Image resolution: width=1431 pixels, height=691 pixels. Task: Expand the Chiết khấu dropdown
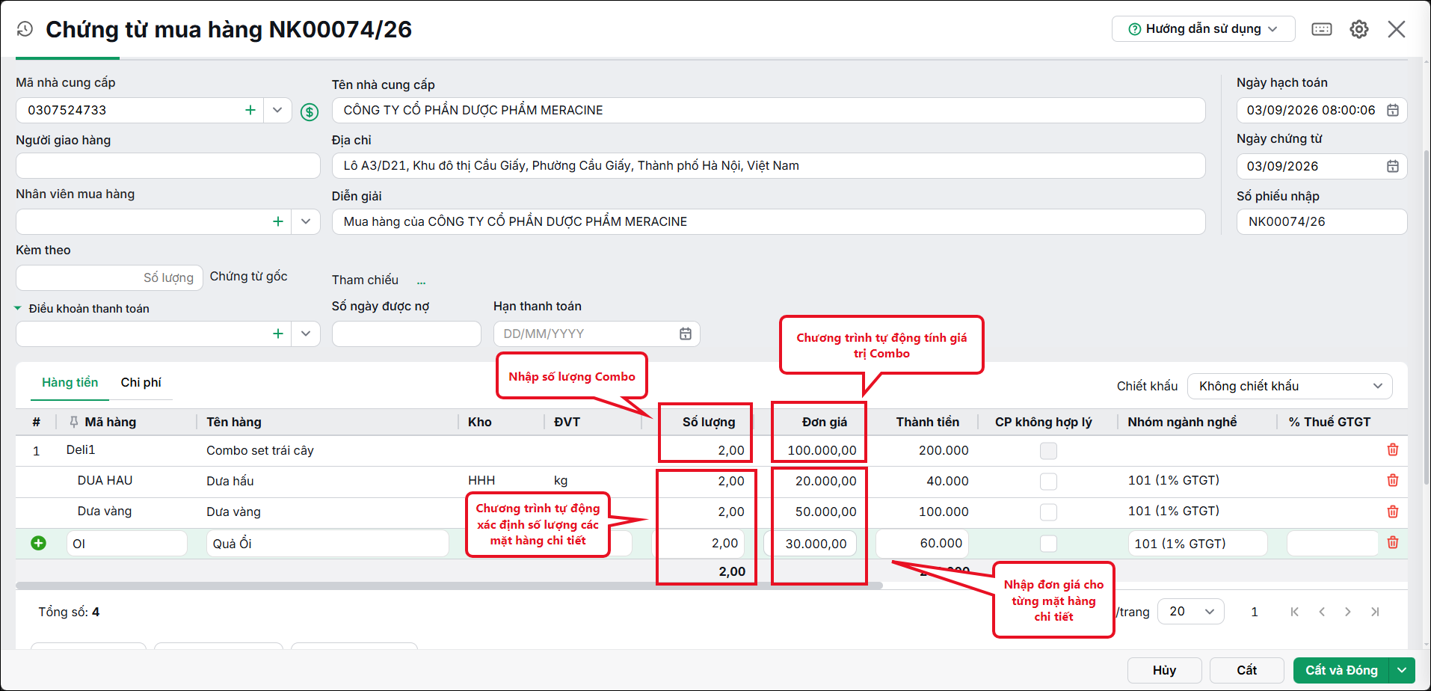(1290, 386)
